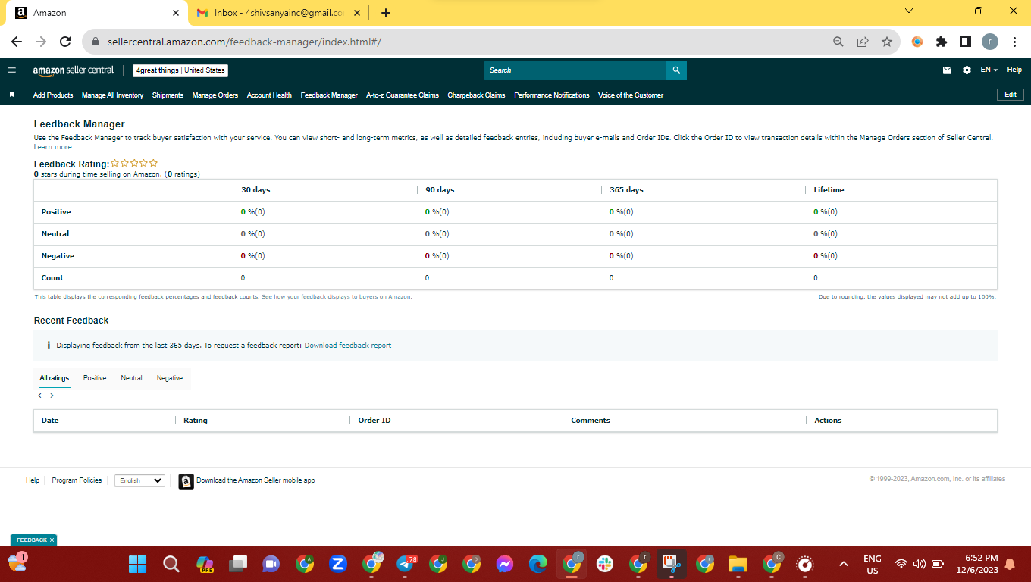Click the footer Help link
This screenshot has width=1031, height=582.
[x=33, y=480]
